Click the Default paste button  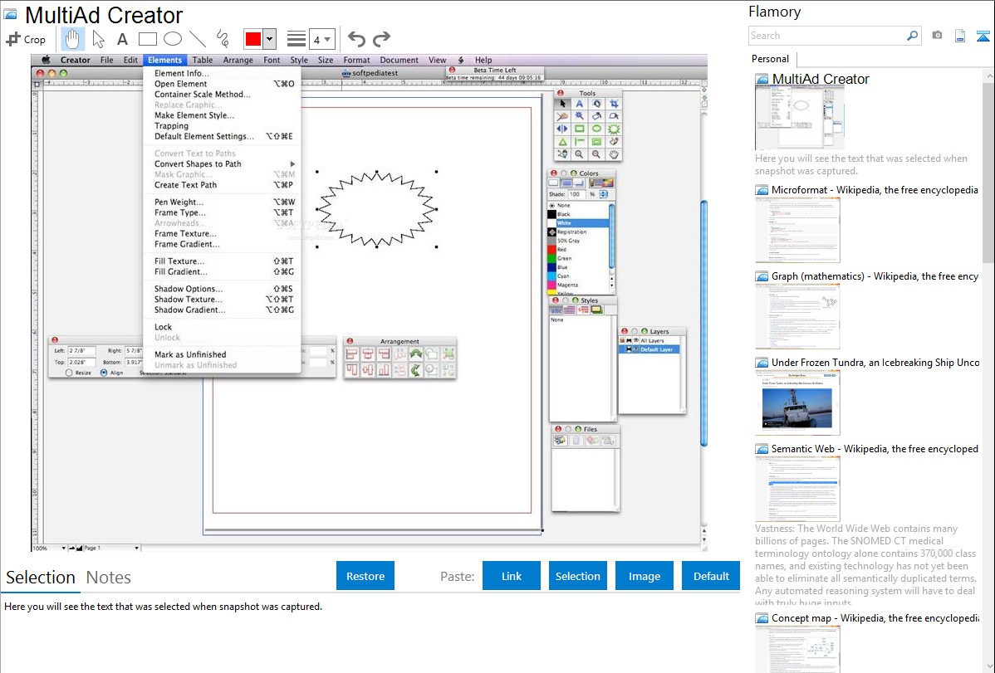(x=711, y=576)
